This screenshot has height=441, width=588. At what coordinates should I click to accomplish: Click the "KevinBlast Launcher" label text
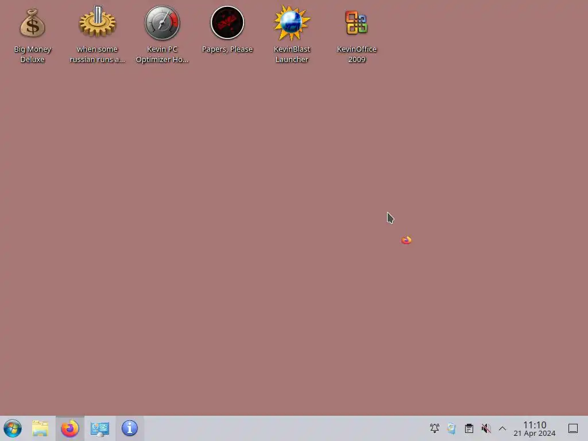[292, 55]
